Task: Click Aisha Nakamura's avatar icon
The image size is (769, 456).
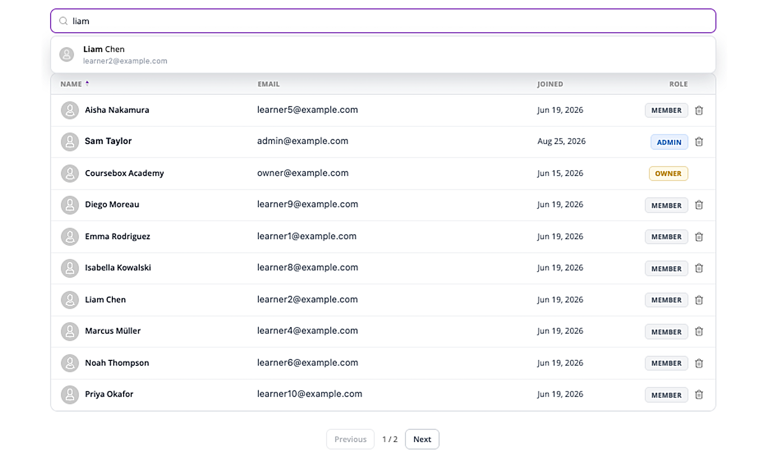Action: (70, 110)
